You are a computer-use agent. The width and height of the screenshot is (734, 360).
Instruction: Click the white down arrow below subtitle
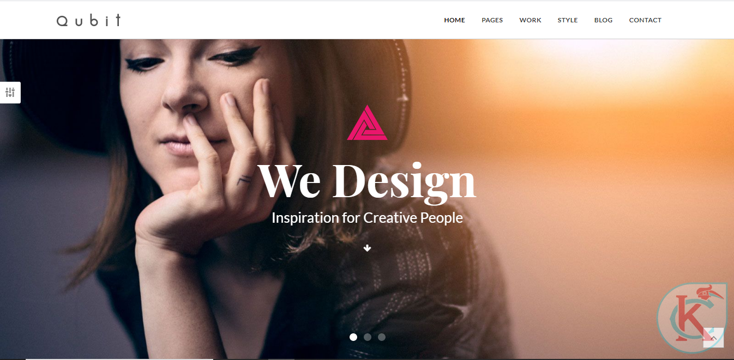367,248
